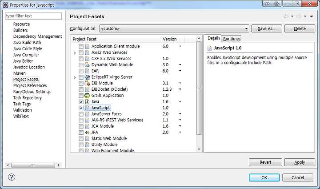Click the Eclipse dialog title bar icon
The height and width of the screenshot is (189, 320).
pyautogui.click(x=5, y=5)
